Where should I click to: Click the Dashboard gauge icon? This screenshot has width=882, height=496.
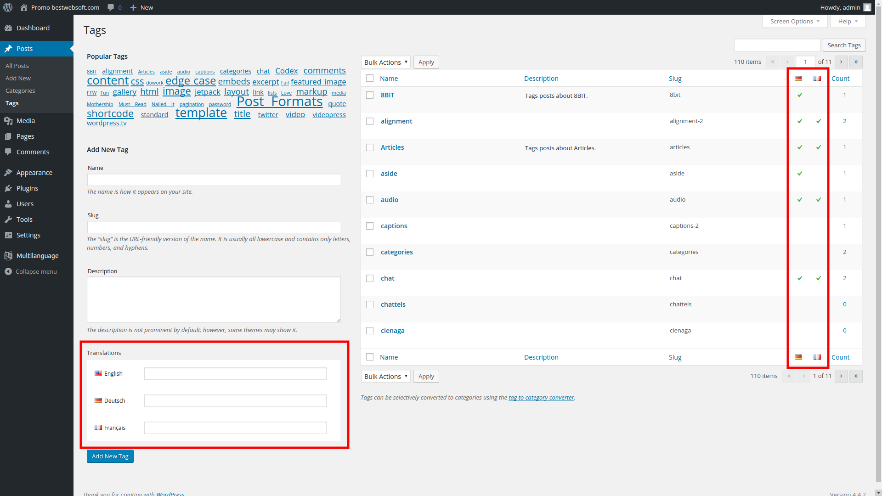tap(8, 28)
